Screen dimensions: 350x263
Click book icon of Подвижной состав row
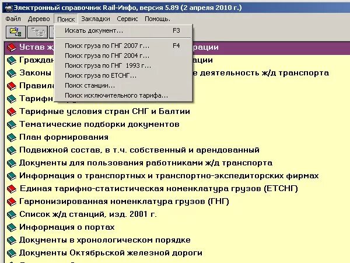(12, 150)
